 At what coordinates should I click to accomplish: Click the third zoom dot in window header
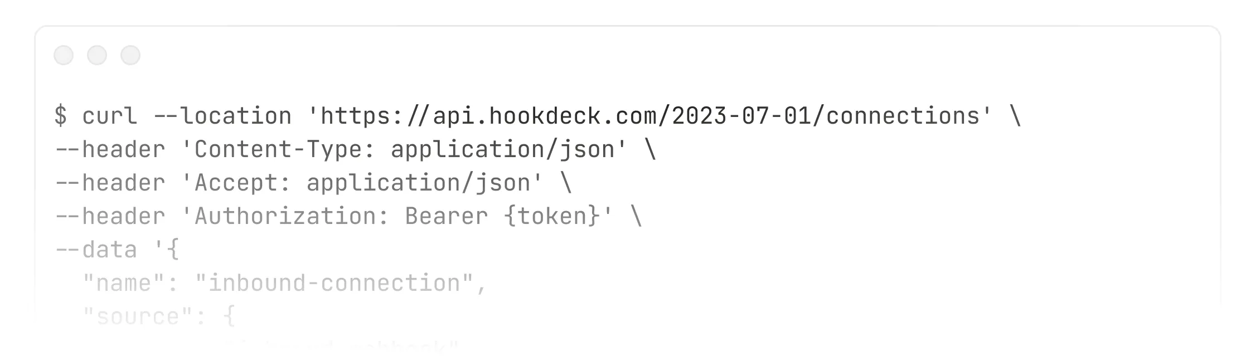(130, 55)
